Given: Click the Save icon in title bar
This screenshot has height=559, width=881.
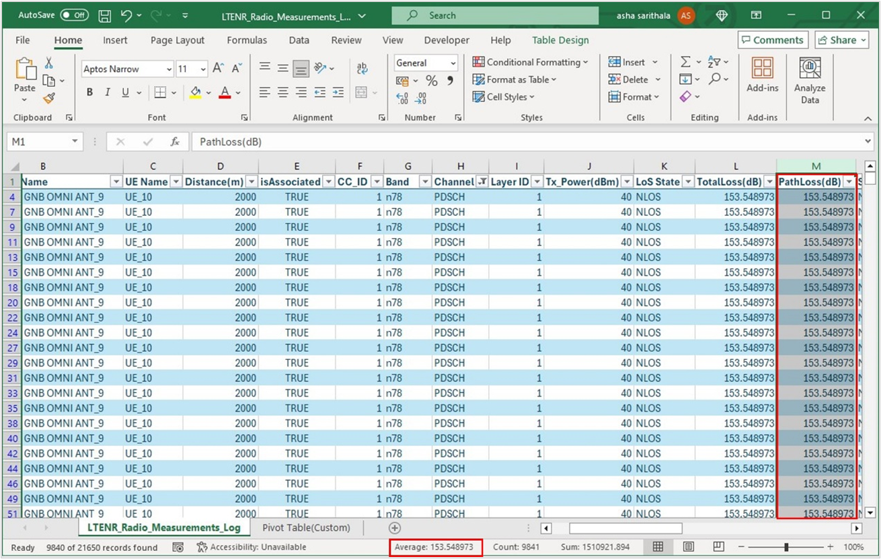Looking at the screenshot, I should point(105,15).
